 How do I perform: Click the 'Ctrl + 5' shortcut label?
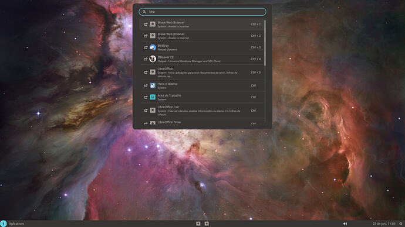click(x=255, y=73)
